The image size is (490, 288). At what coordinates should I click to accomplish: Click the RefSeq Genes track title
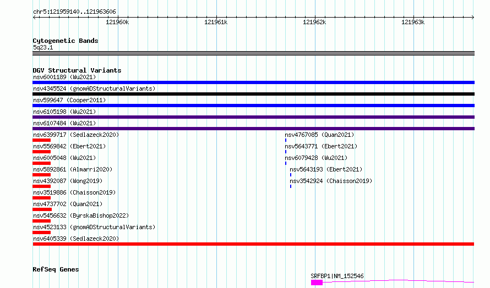click(x=56, y=269)
